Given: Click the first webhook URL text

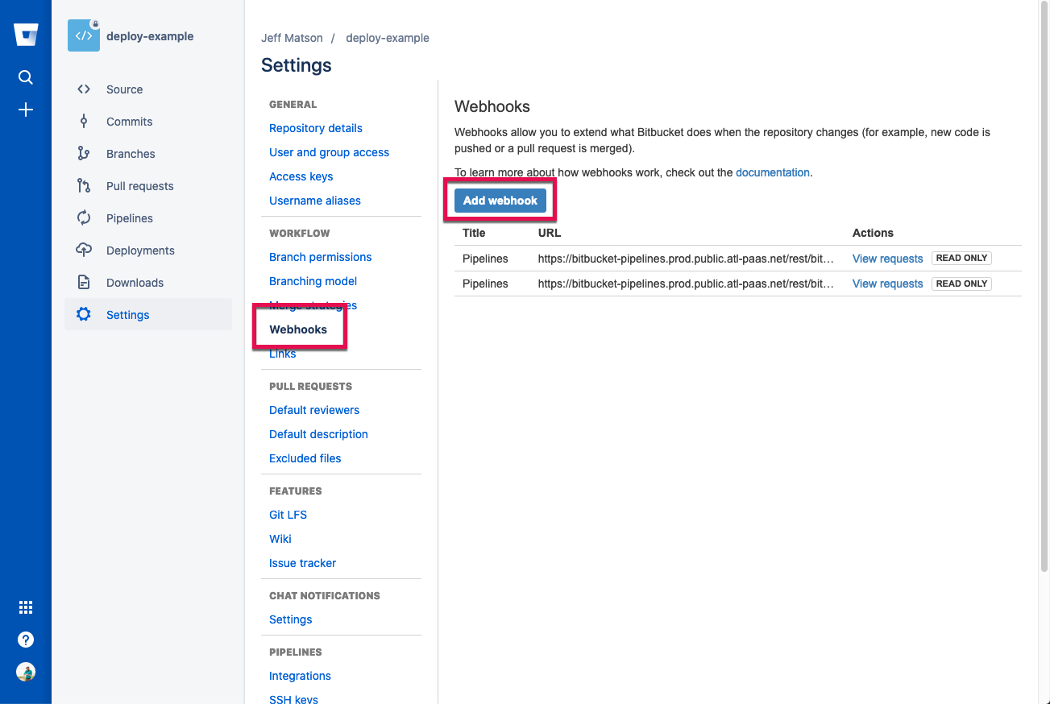Looking at the screenshot, I should [686, 259].
